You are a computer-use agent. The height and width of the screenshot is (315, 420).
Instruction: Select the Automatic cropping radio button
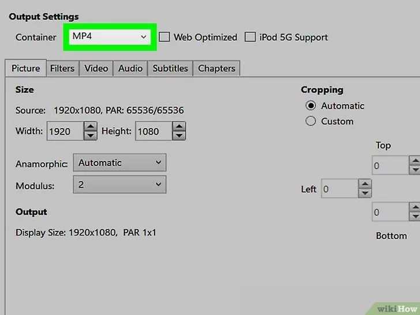pyautogui.click(x=311, y=106)
